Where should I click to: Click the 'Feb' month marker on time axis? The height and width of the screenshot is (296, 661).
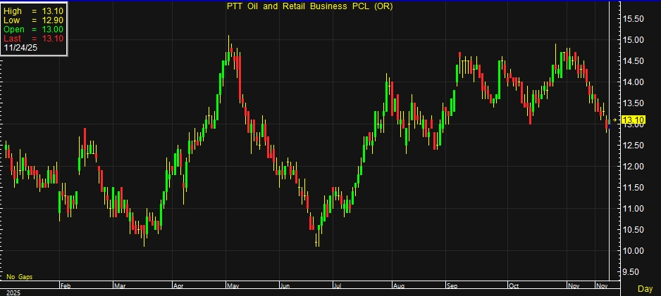click(66, 287)
